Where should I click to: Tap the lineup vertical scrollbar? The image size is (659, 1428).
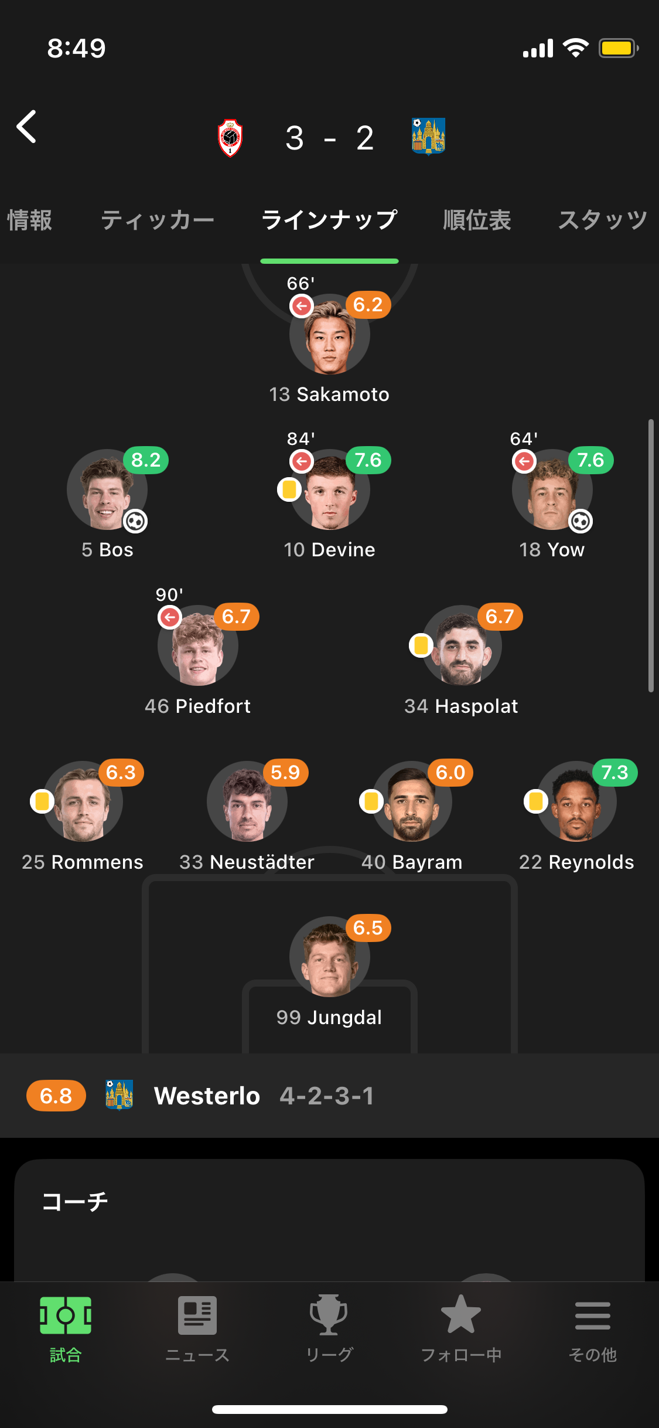650,556
